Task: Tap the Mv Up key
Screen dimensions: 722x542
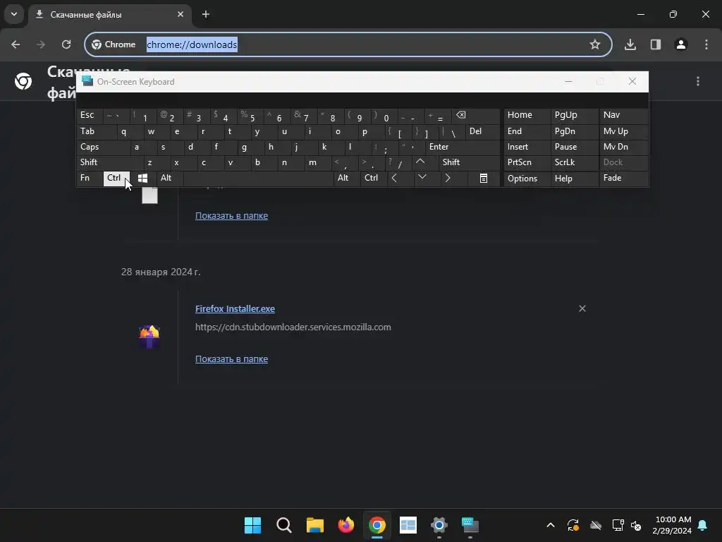Action: tap(623, 132)
